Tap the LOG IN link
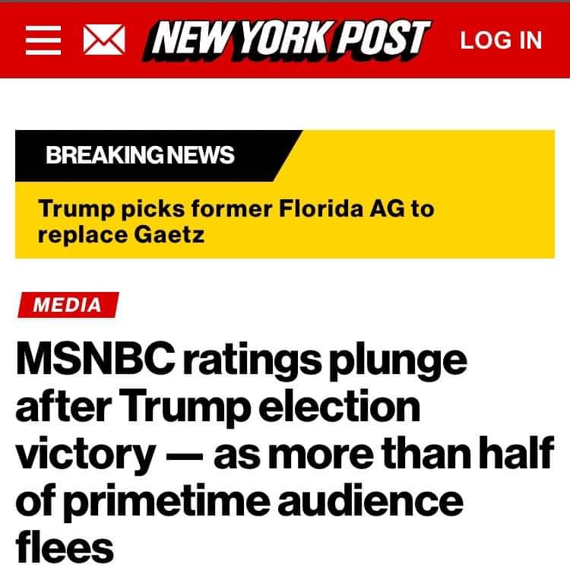 tap(501, 40)
